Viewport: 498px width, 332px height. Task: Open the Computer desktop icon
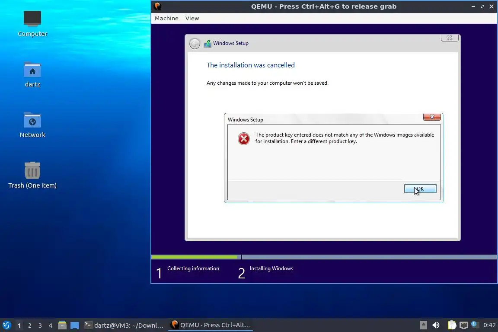32,24
